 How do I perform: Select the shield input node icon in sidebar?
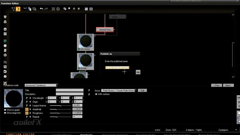pos(5,17)
